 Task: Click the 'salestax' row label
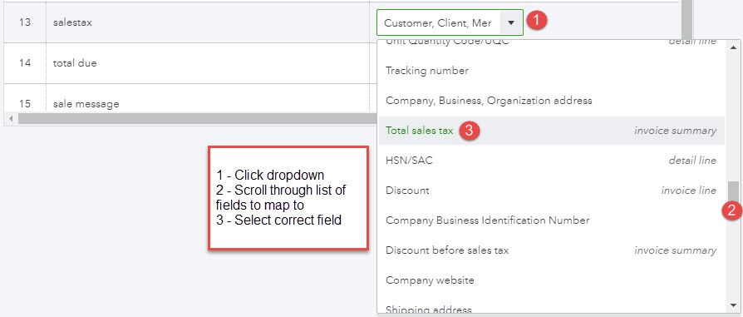coord(72,22)
